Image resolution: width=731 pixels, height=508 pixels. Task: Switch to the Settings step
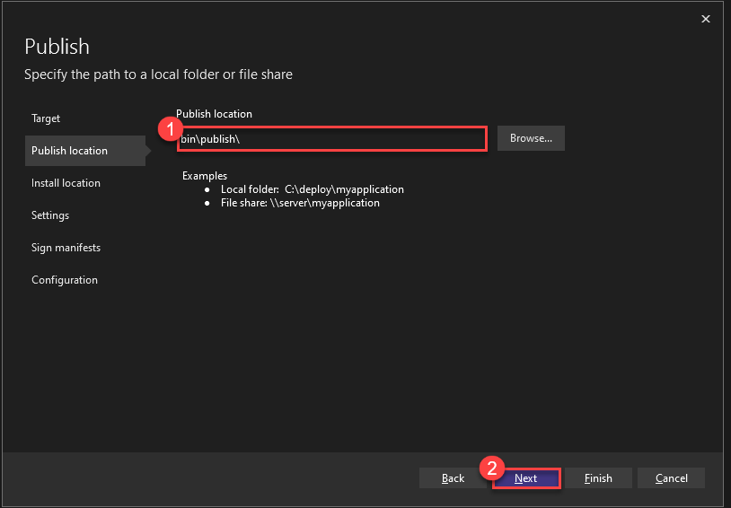pos(50,215)
